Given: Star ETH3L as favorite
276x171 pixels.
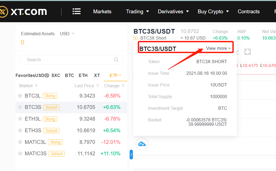Looking at the screenshot, I should click(x=20, y=119).
